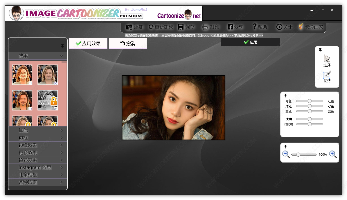Expand the 其他 section

click(x=38, y=130)
